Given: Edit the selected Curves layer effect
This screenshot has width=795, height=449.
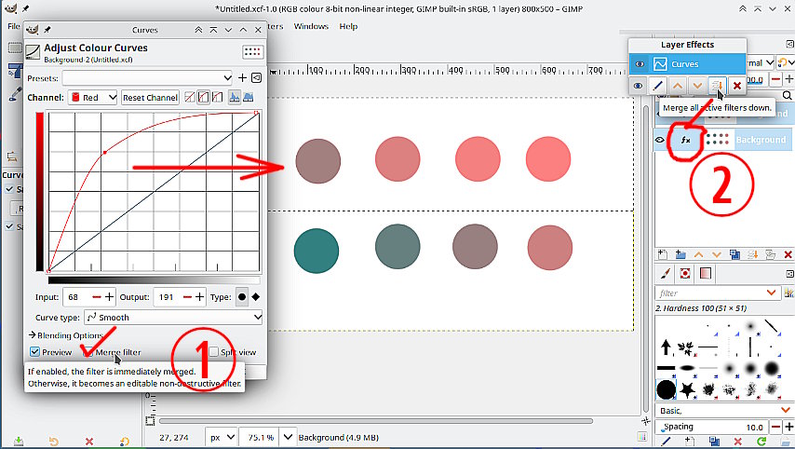Looking at the screenshot, I should (658, 86).
